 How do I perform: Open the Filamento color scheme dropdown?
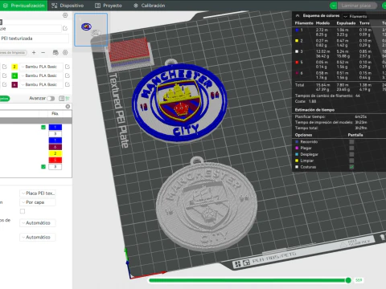pyautogui.click(x=364, y=16)
